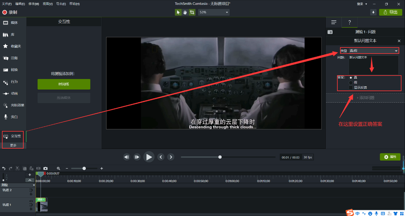Click the camera snapshot icon in timeline toolbar
The height and width of the screenshot is (216, 405).
tap(46, 168)
